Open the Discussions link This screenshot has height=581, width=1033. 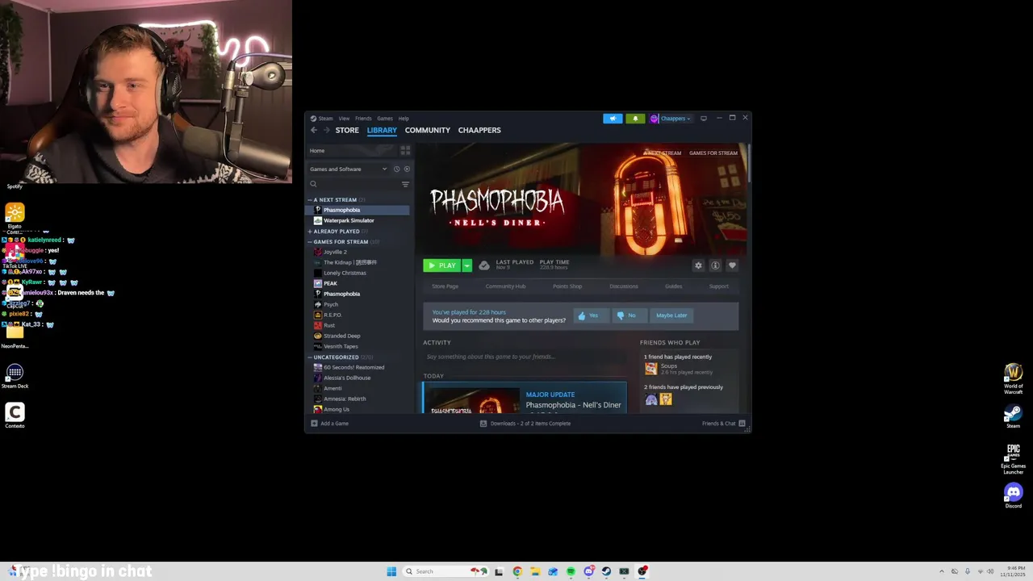623,286
